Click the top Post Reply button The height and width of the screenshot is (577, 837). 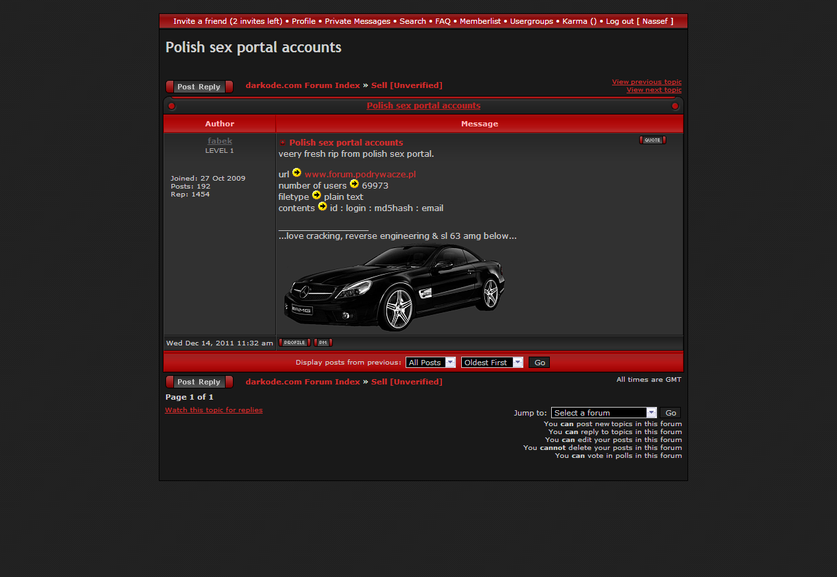click(x=199, y=87)
